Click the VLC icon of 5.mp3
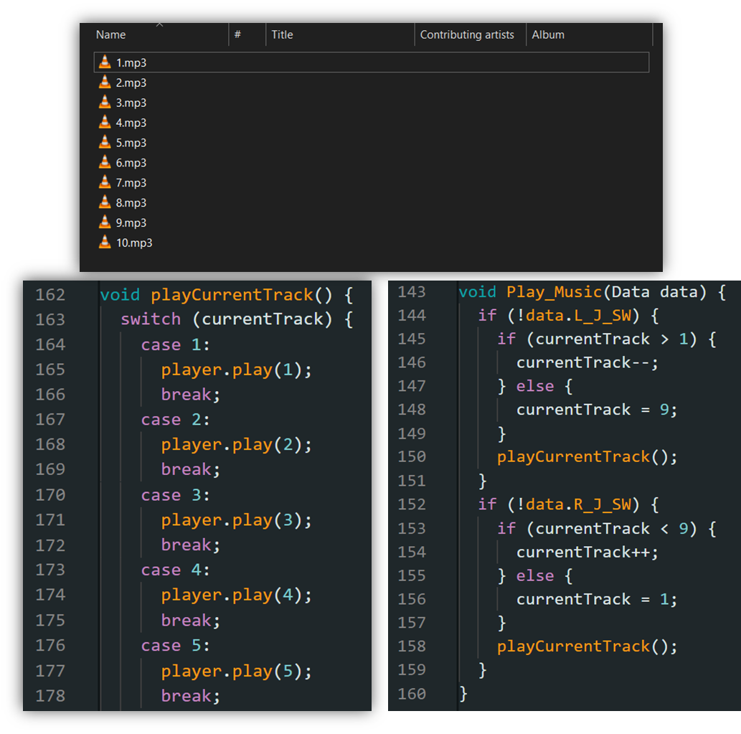This screenshot has width=741, height=734. pyautogui.click(x=105, y=142)
